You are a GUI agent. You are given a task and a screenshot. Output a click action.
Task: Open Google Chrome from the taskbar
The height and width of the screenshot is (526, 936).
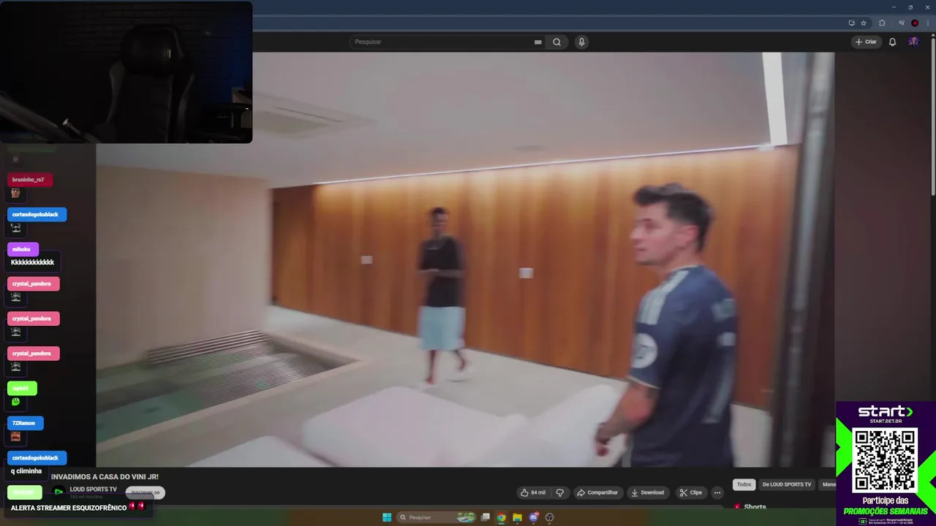(501, 517)
